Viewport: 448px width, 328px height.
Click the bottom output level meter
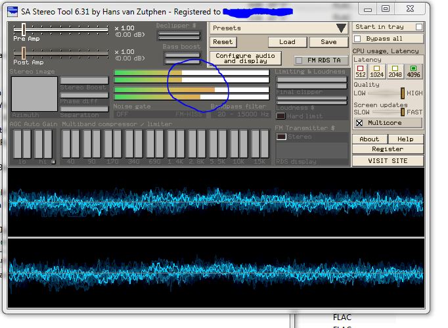192,97
